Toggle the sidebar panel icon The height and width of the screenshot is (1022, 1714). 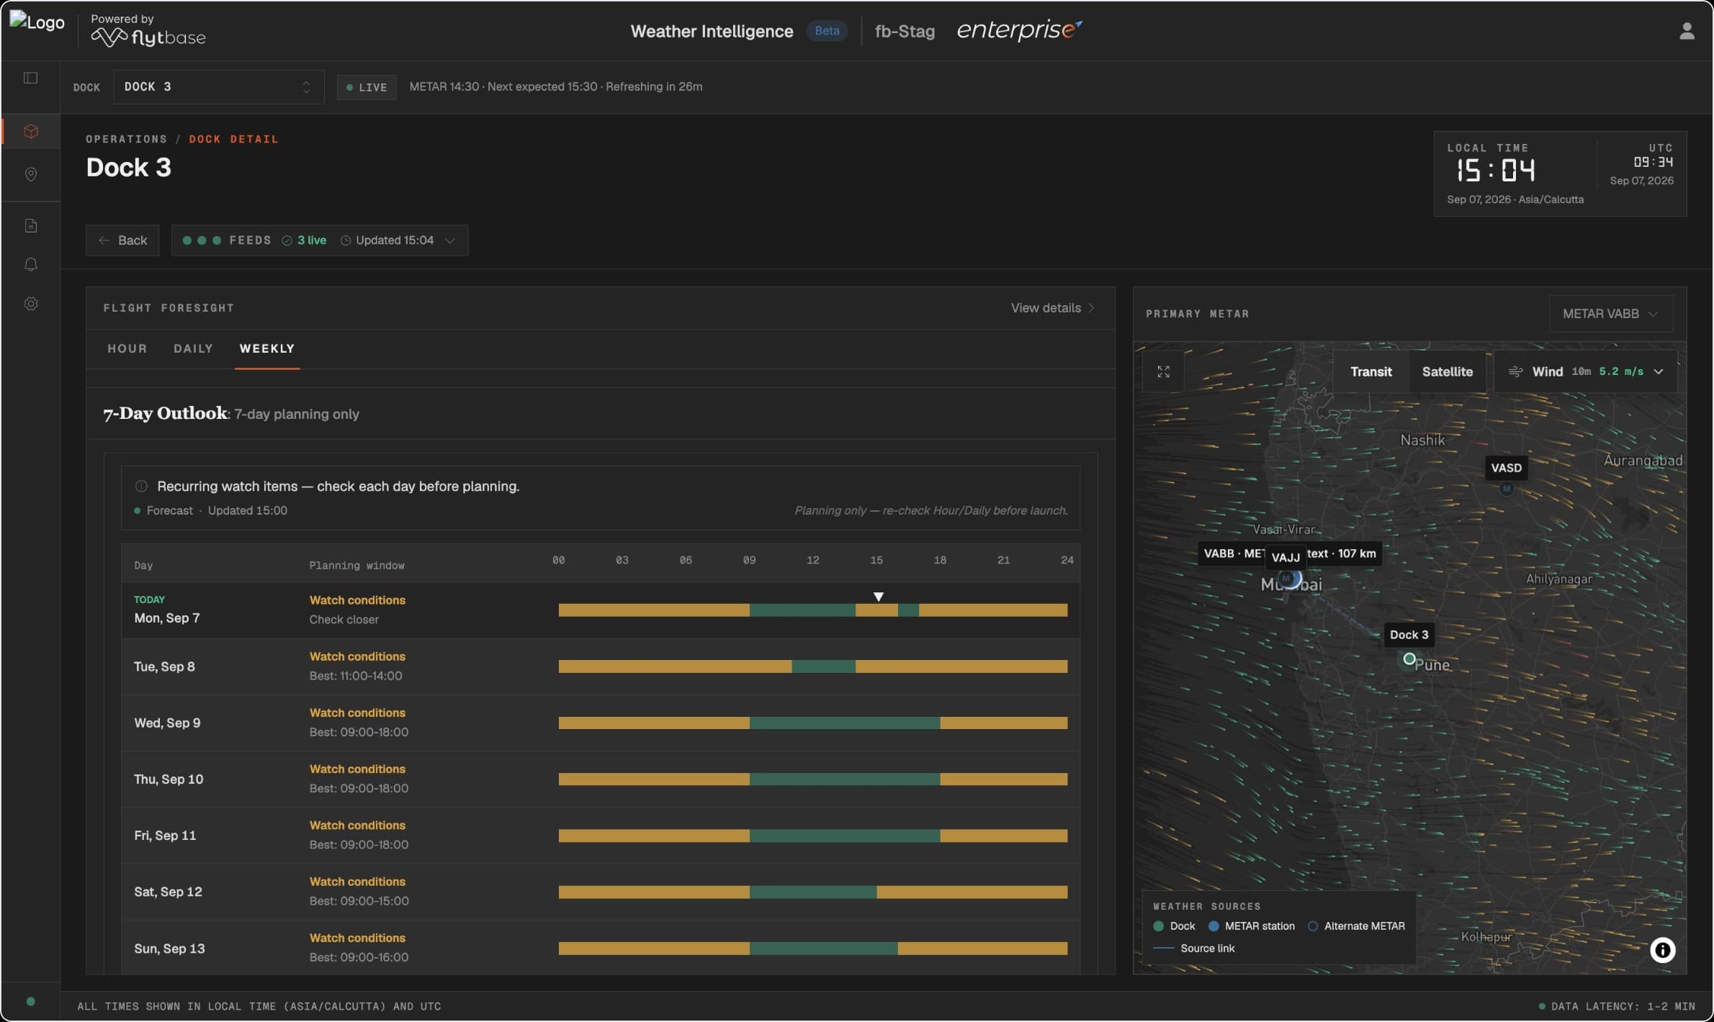[x=30, y=78]
